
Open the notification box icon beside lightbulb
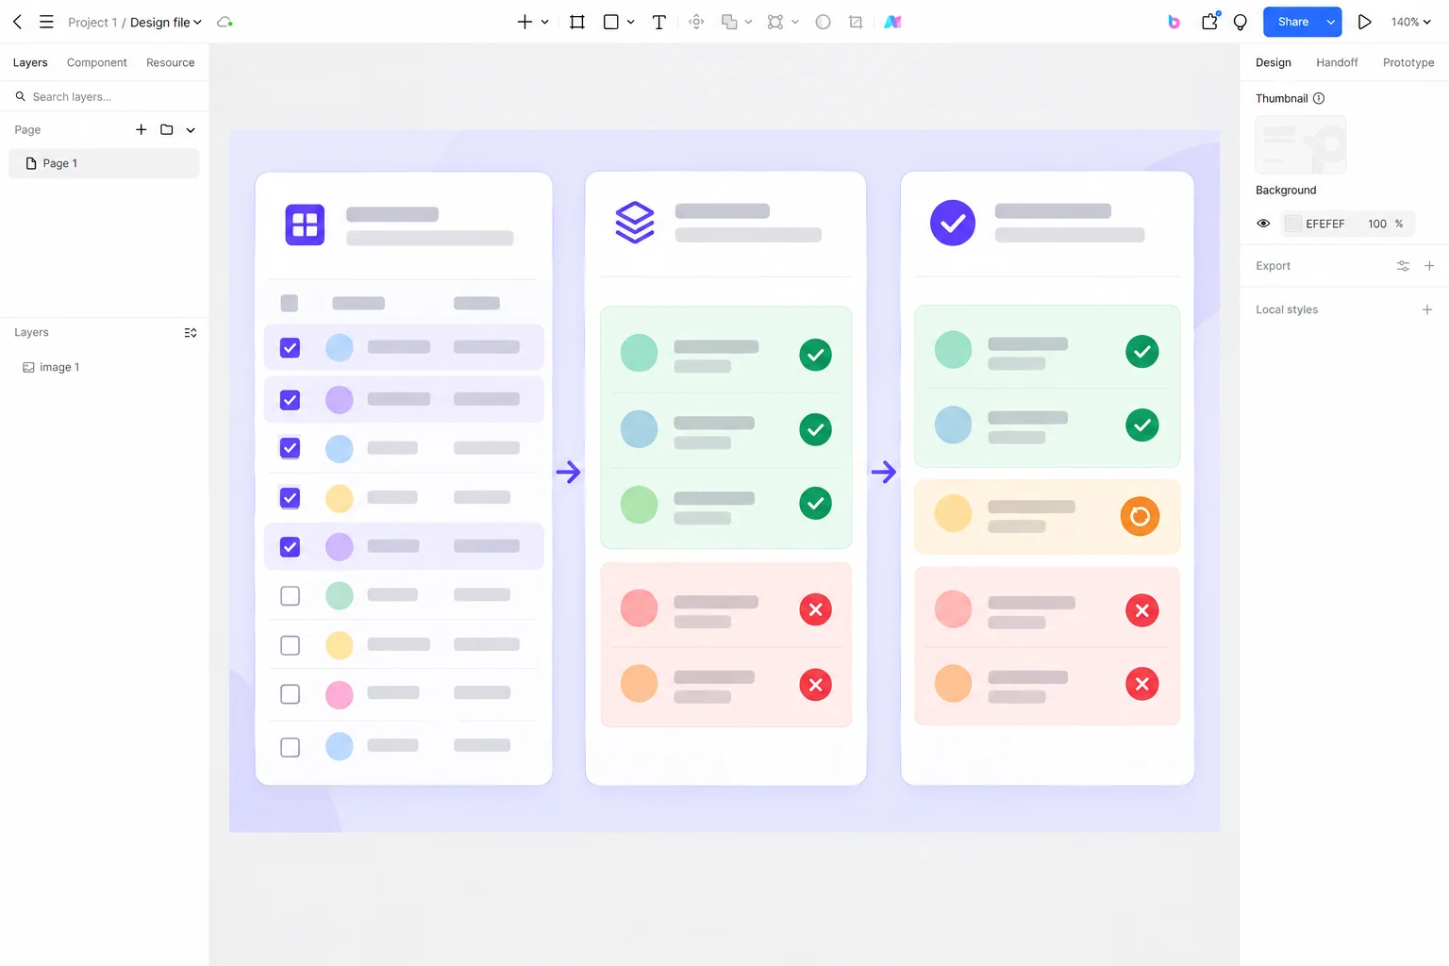tap(1209, 21)
